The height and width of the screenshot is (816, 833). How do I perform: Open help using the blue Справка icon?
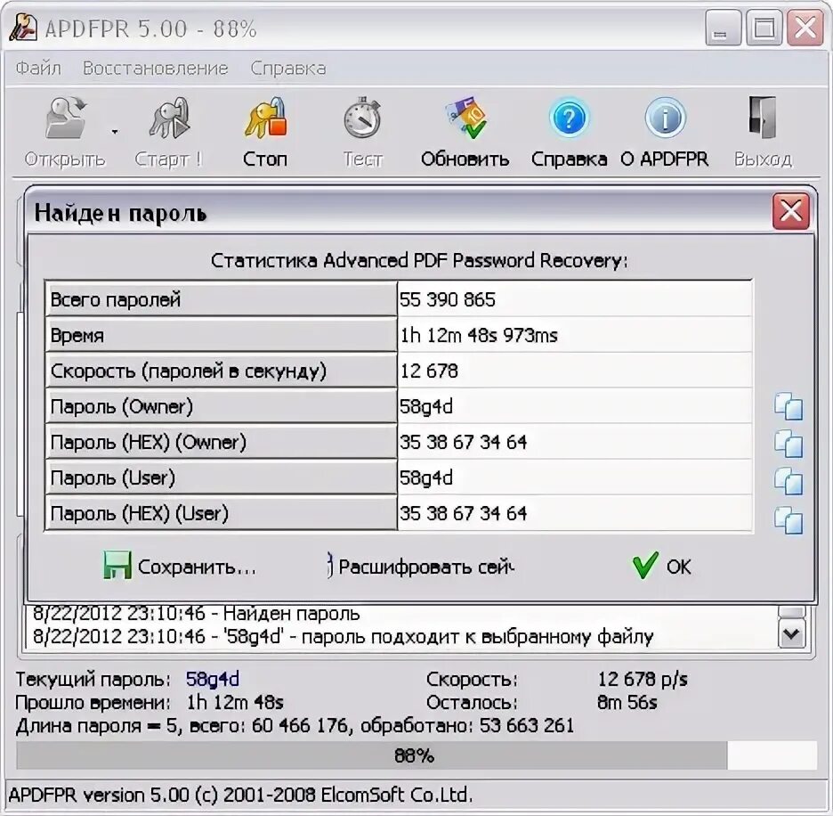[568, 125]
